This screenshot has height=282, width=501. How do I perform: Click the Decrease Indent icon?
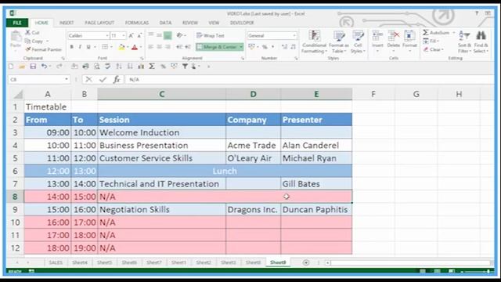179,47
